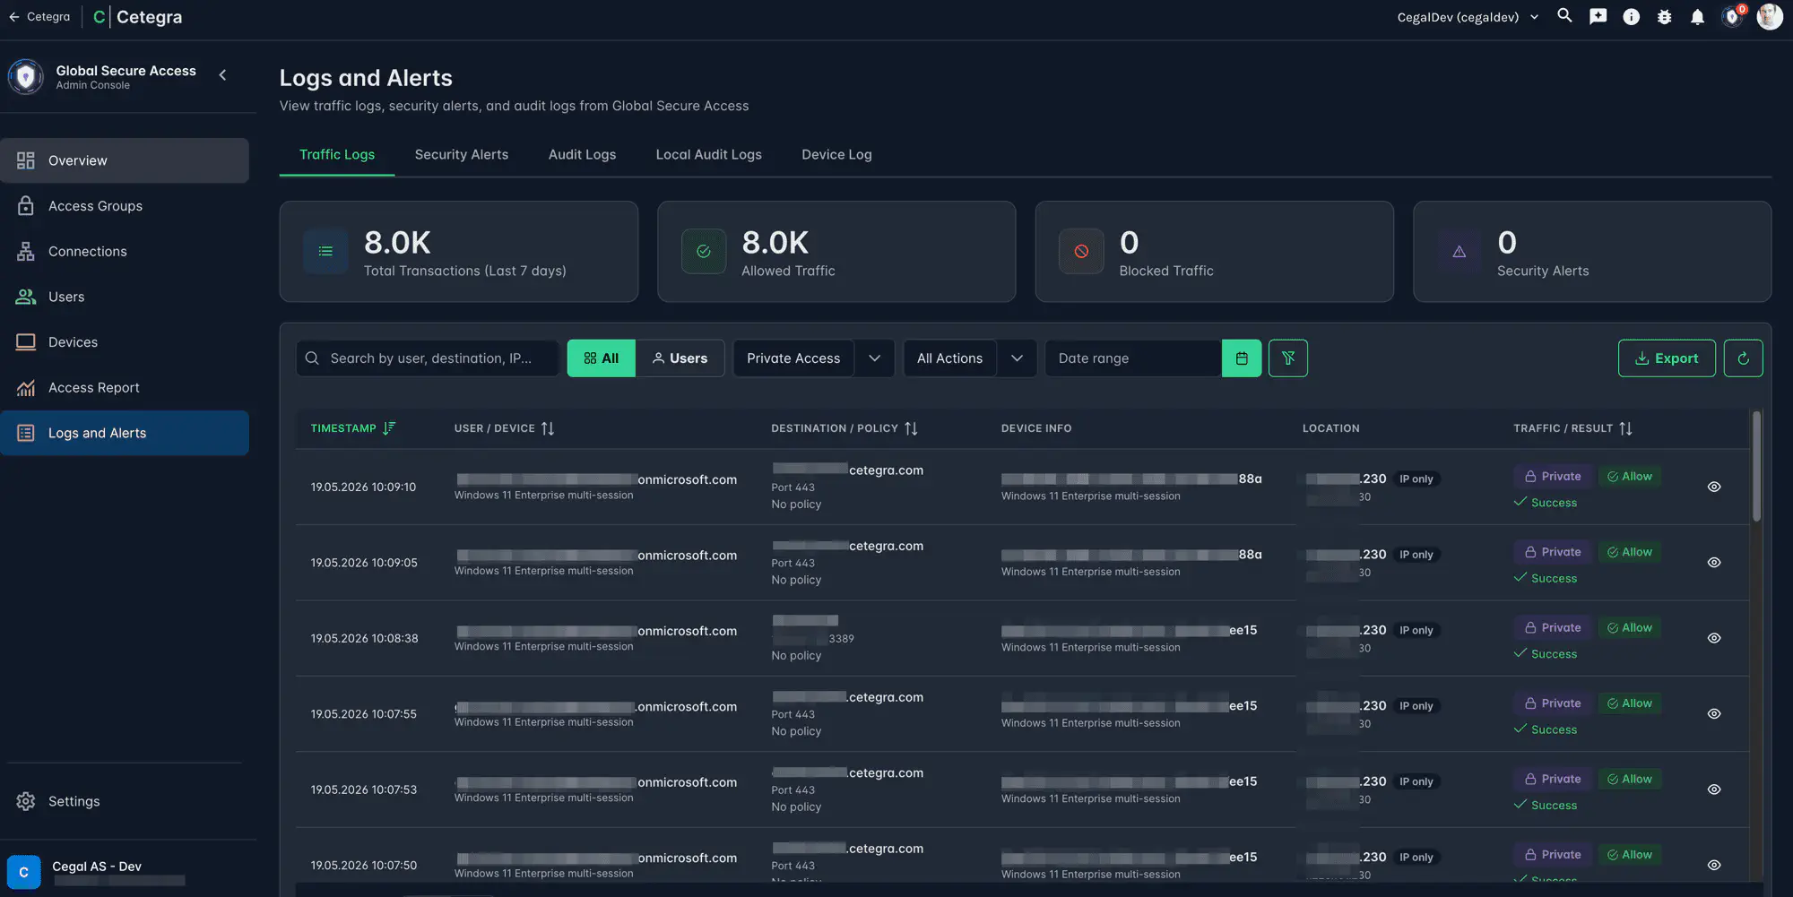Click the Cetegra logo
This screenshot has height=897, width=1793.
pyautogui.click(x=137, y=17)
